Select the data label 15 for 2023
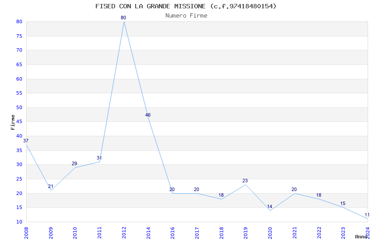This screenshot has height=241, width=372. click(343, 203)
